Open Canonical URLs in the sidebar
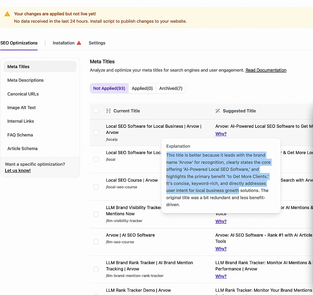Image resolution: width=313 pixels, height=295 pixels. click(x=23, y=94)
